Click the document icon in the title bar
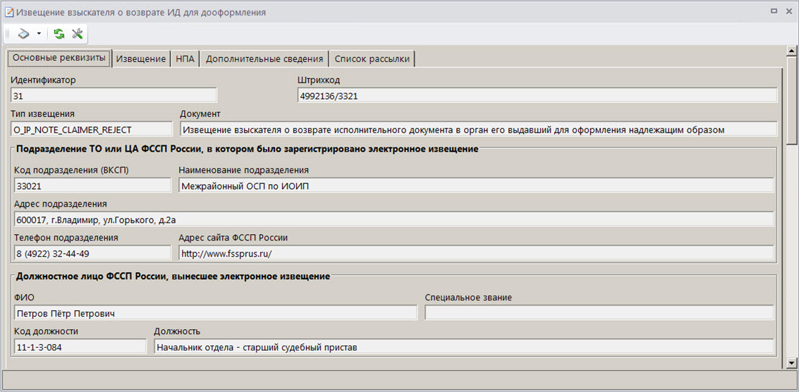 [8, 13]
